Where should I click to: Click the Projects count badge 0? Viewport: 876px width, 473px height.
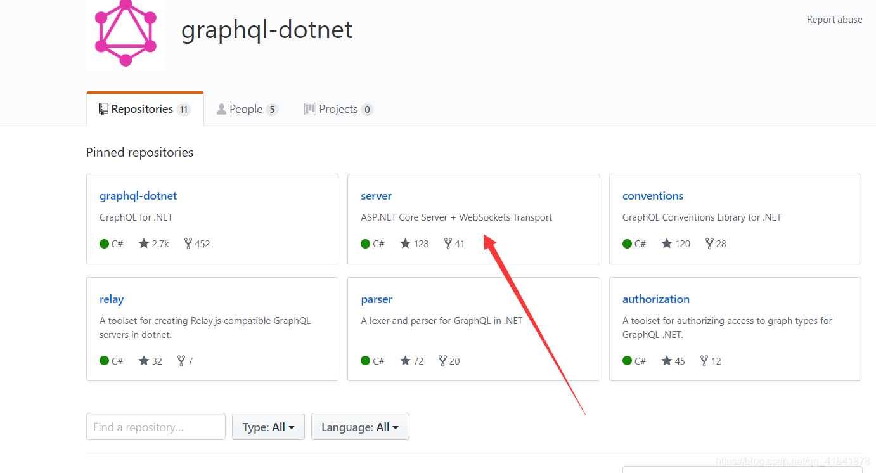pos(367,110)
